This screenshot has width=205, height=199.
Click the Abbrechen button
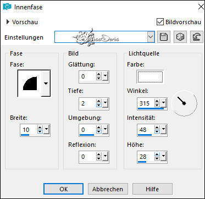108,189
